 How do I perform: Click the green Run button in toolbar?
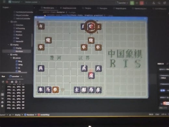pos(132,3)
